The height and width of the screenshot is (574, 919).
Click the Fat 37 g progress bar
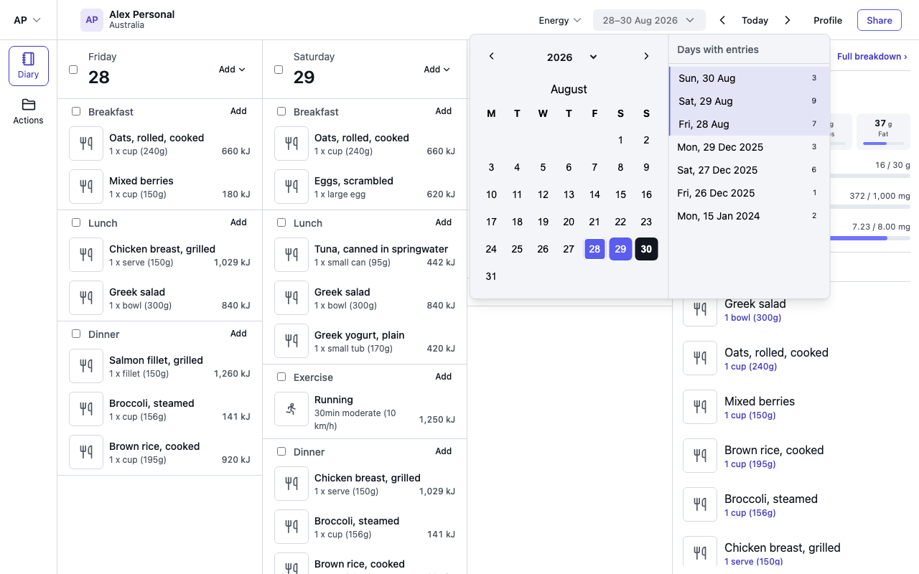tap(883, 143)
